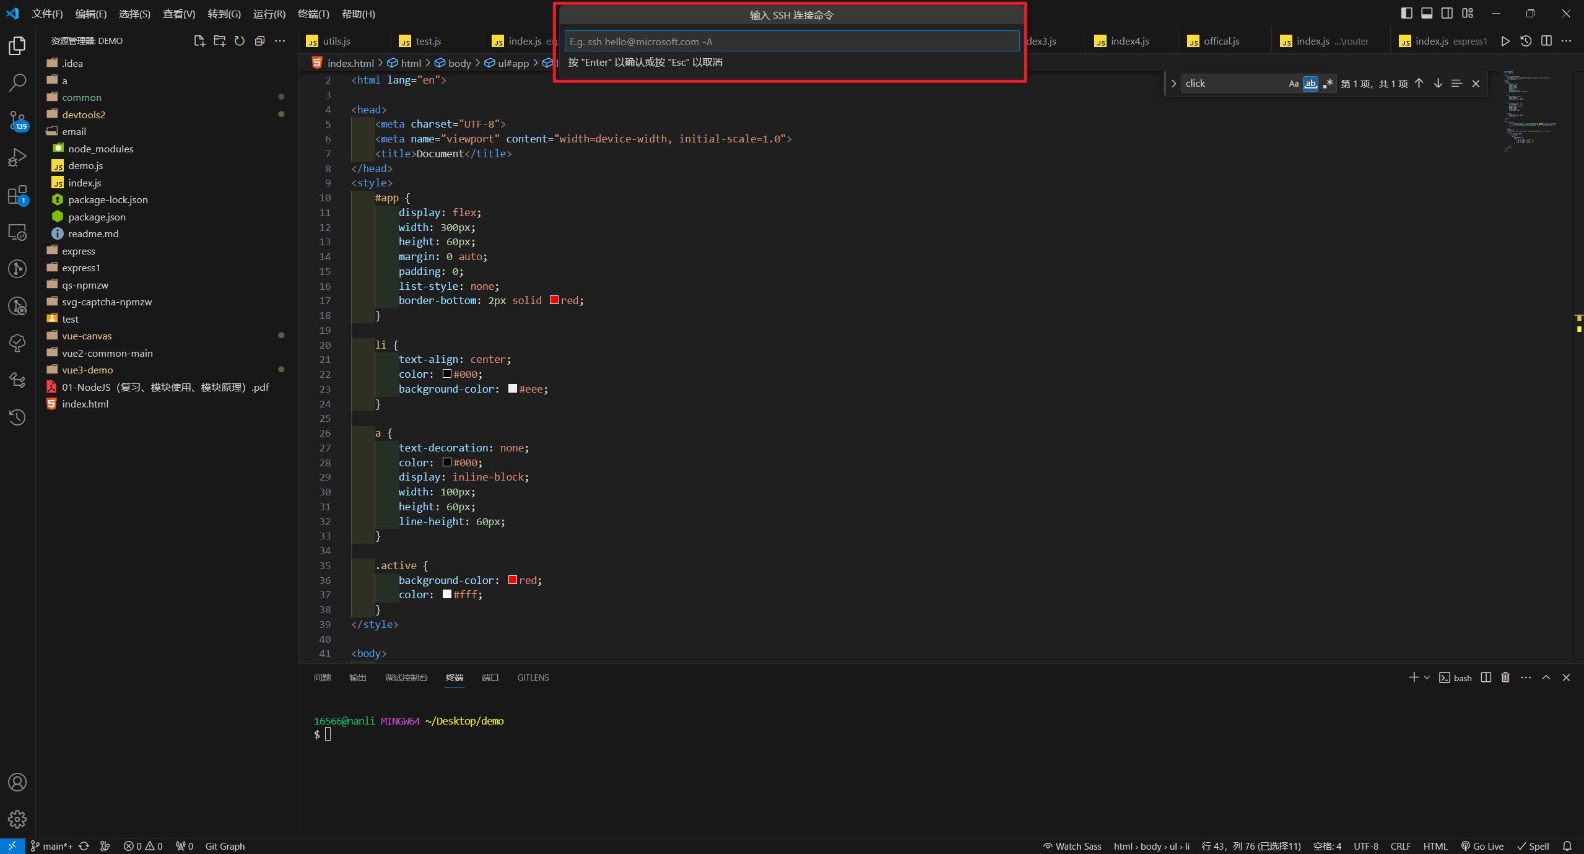Toggle Match Case in find widget
This screenshot has width=1584, height=854.
[x=1294, y=84]
